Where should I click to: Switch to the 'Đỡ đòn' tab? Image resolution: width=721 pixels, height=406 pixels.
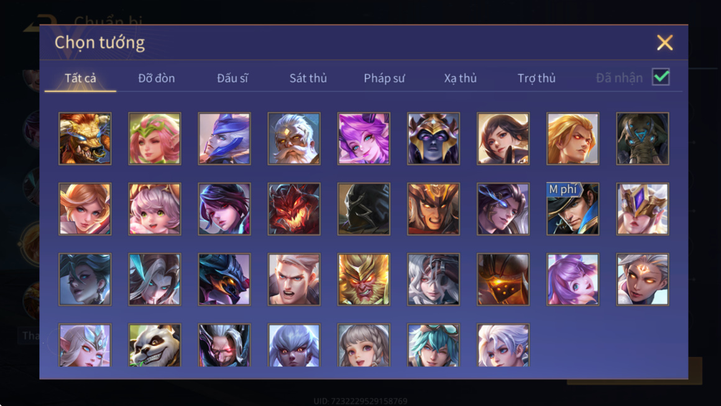tap(157, 78)
